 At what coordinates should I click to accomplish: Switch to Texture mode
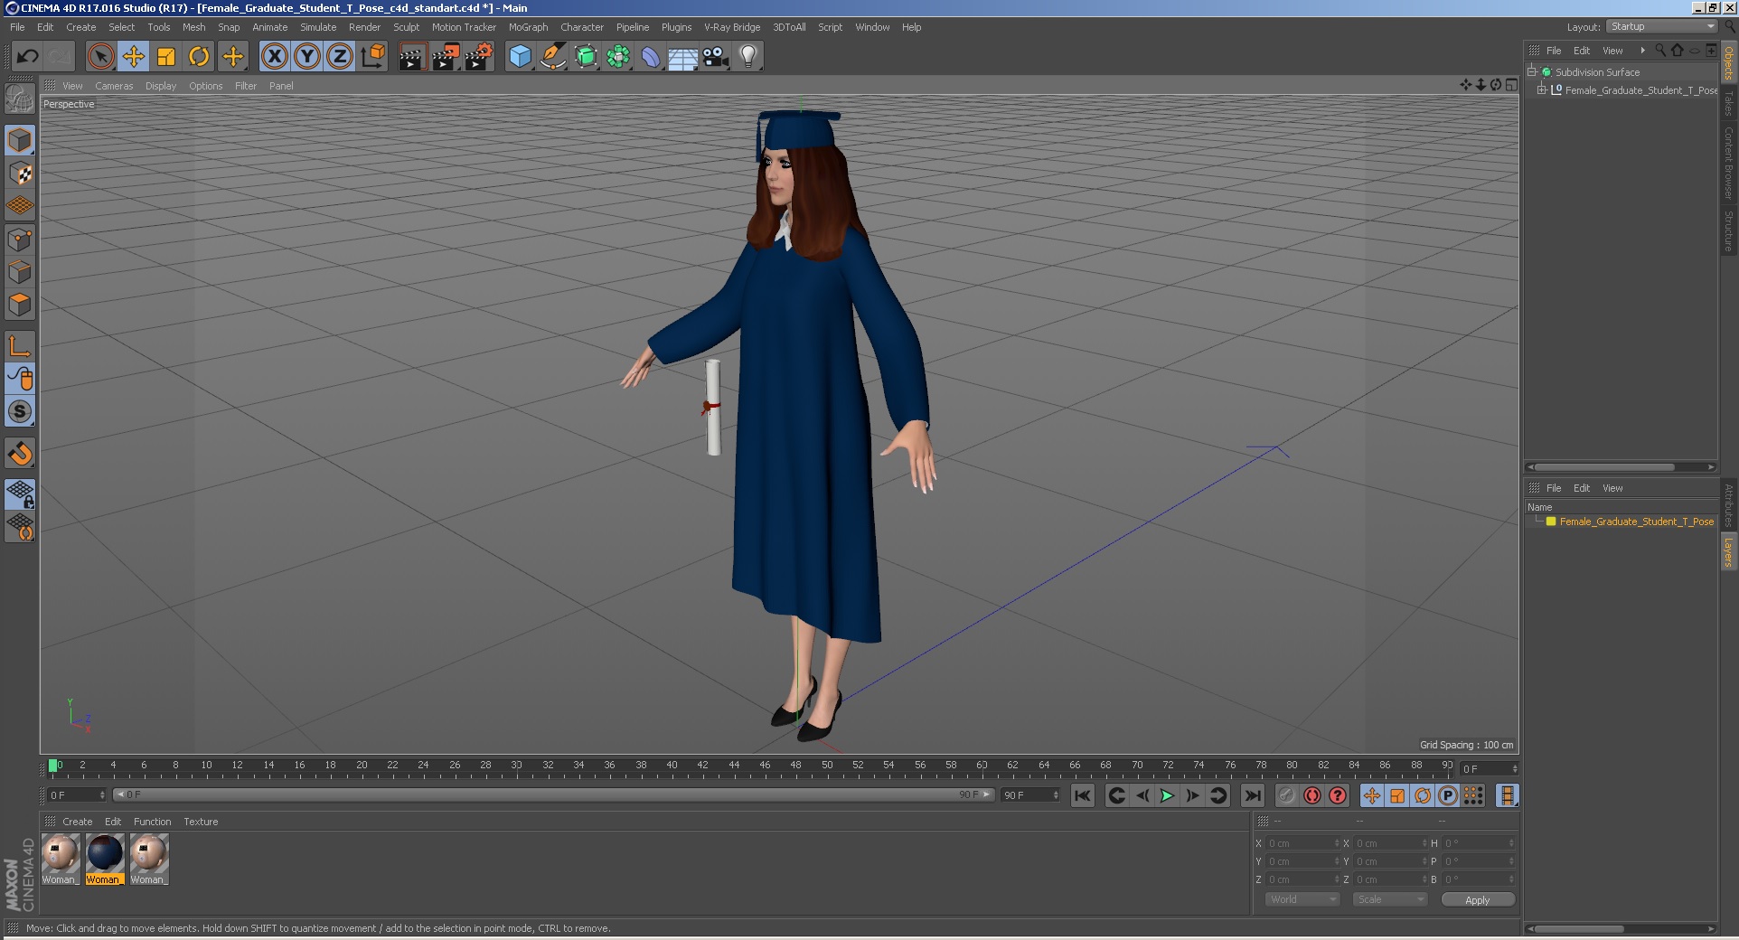tap(20, 173)
